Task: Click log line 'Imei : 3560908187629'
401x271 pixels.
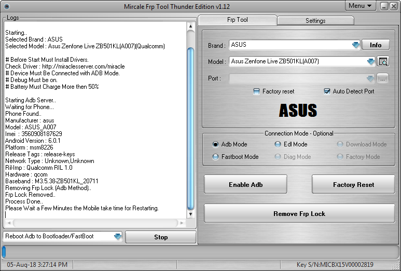Action: click(x=34, y=134)
